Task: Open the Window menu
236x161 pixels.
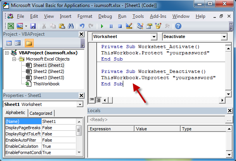Action: point(181,16)
